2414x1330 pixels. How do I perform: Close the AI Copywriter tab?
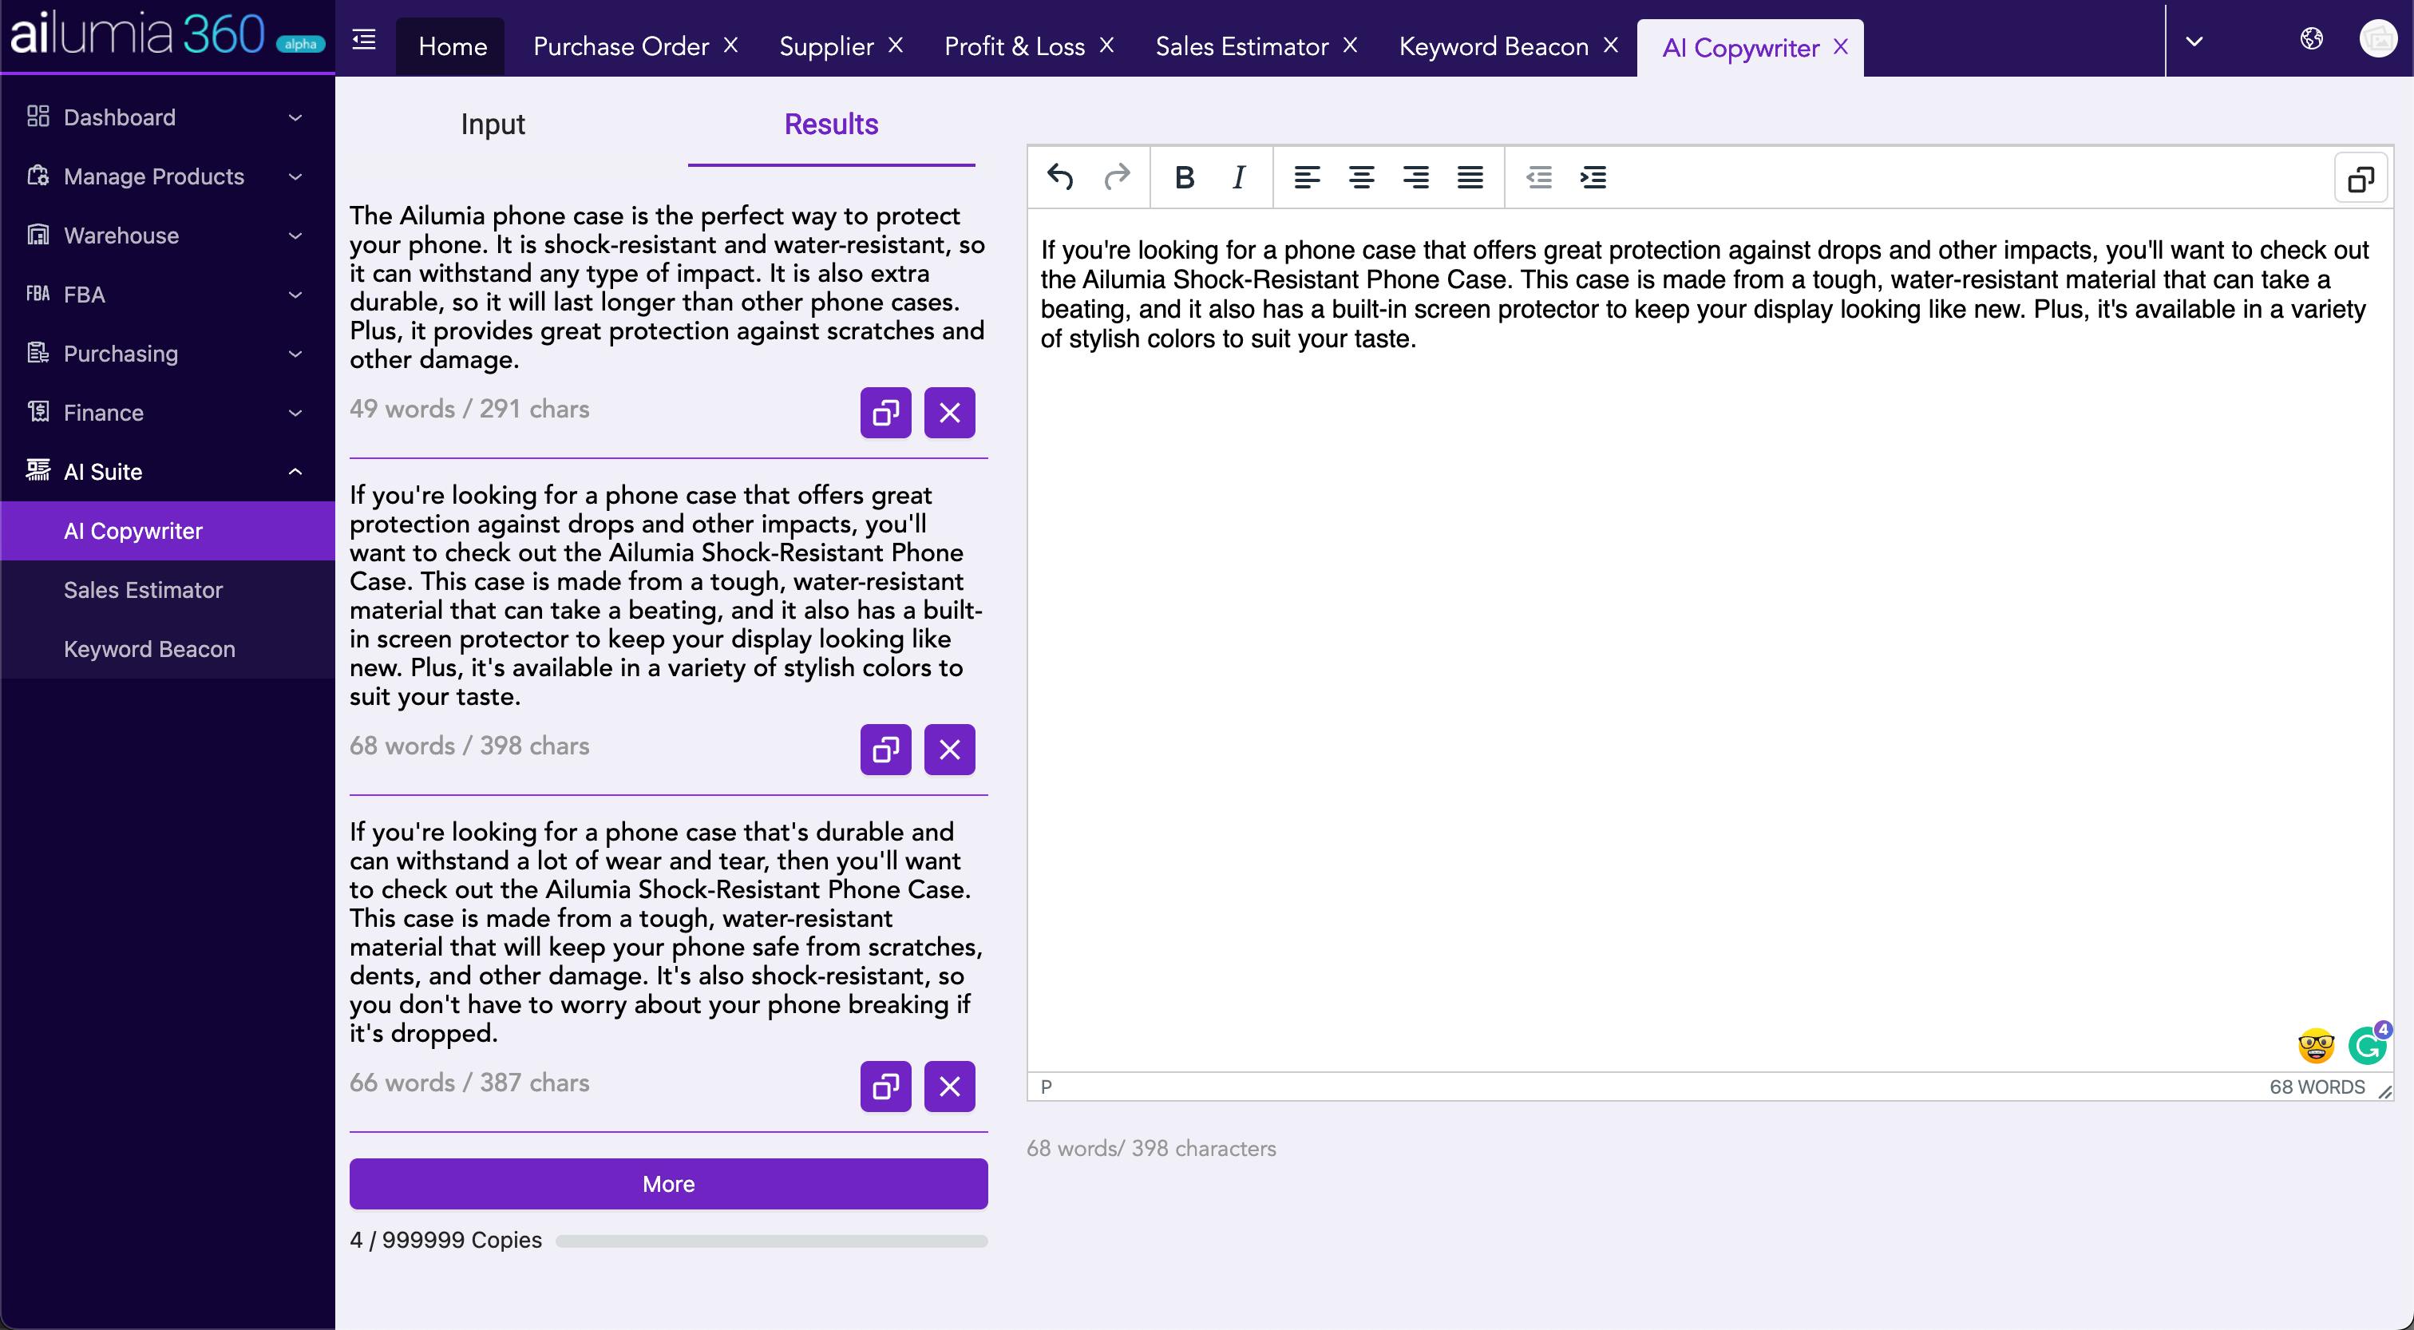[1842, 46]
